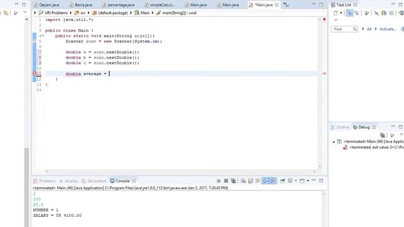This screenshot has width=404, height=227.
Task: Click "SALARY = U$ 4100.00" console line
Action: tap(57, 216)
